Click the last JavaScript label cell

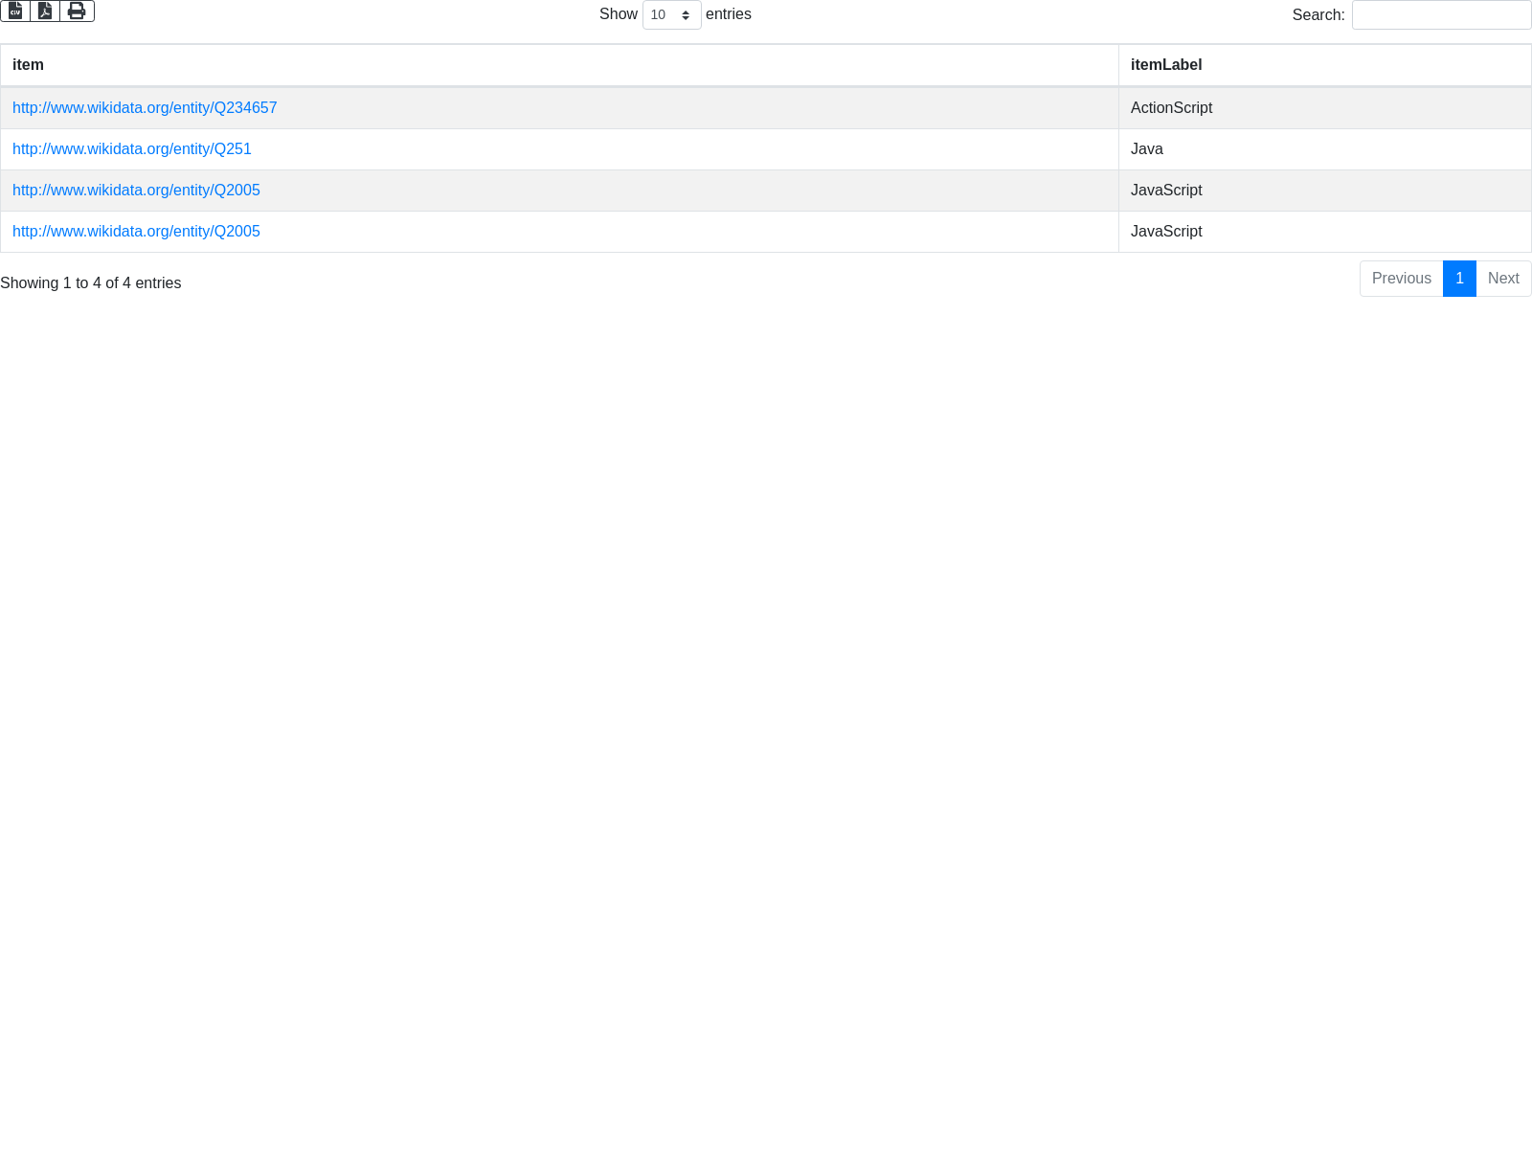(1166, 232)
